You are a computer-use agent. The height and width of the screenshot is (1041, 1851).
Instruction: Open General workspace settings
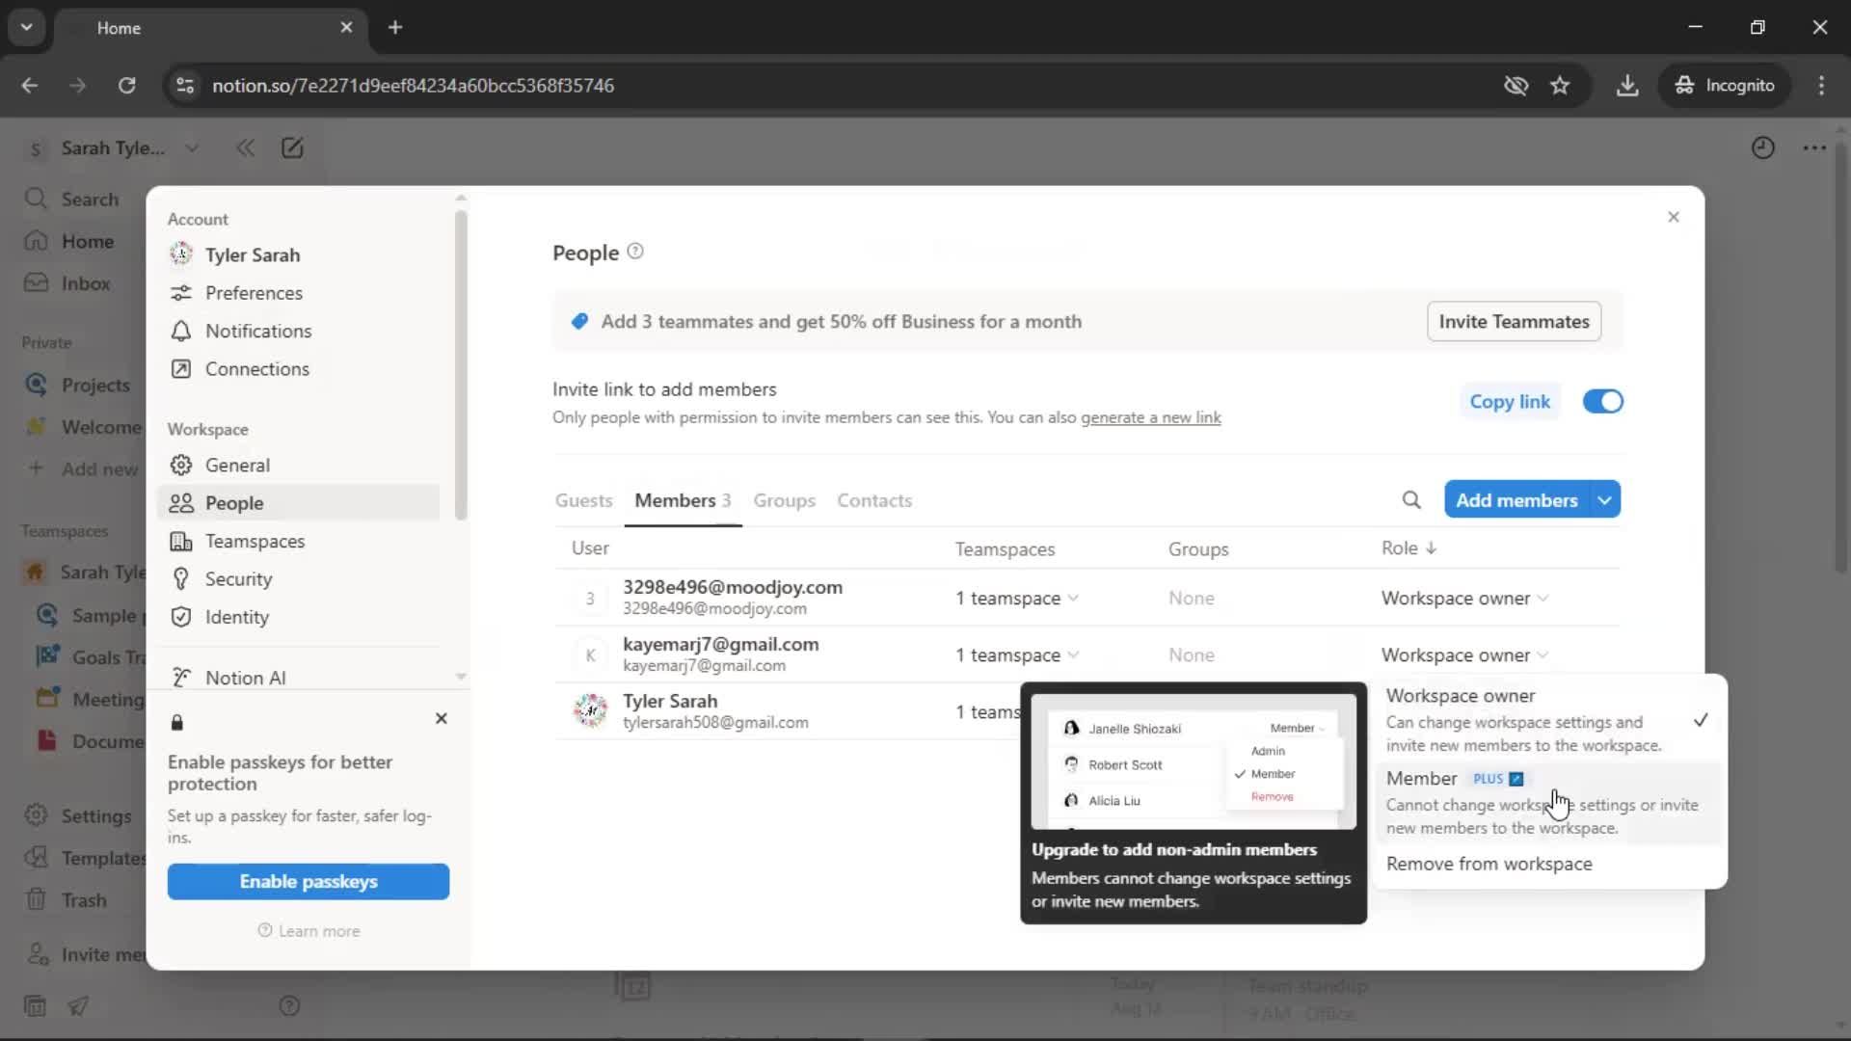tap(299, 466)
